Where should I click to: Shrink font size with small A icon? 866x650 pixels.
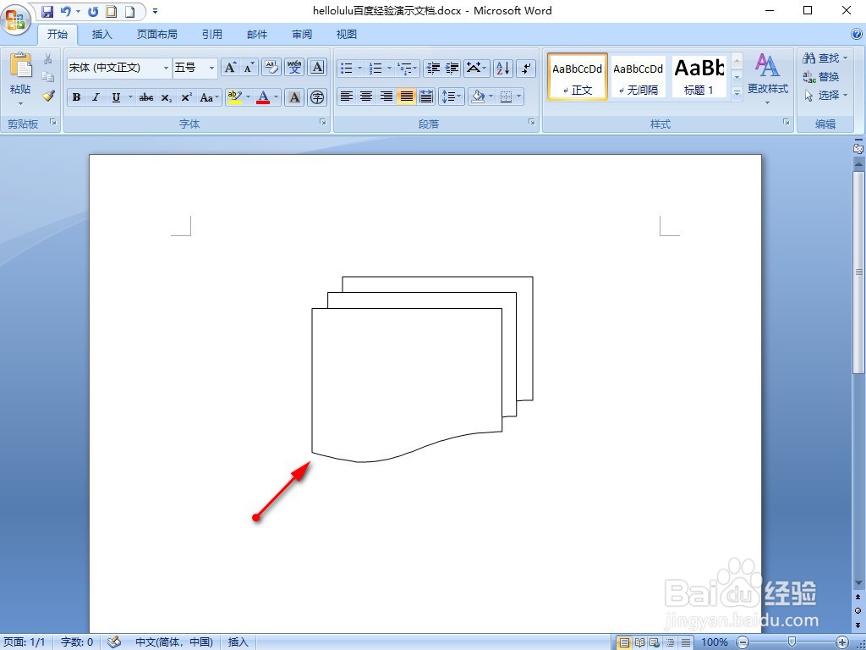249,68
